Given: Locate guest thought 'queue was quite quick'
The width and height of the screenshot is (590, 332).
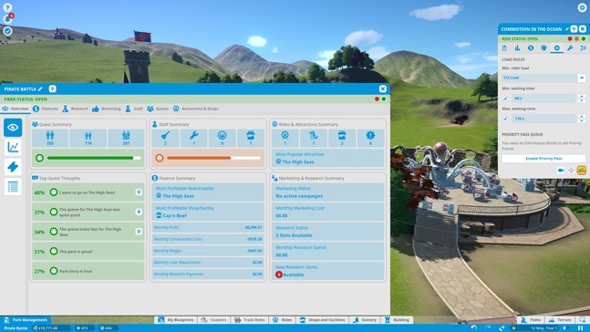Looking at the screenshot, I should 139,212.
